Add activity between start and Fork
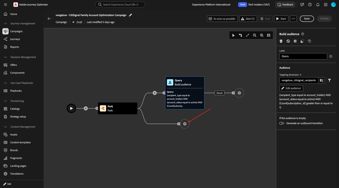Screen dimensions: 339x188 (x=86, y=109)
